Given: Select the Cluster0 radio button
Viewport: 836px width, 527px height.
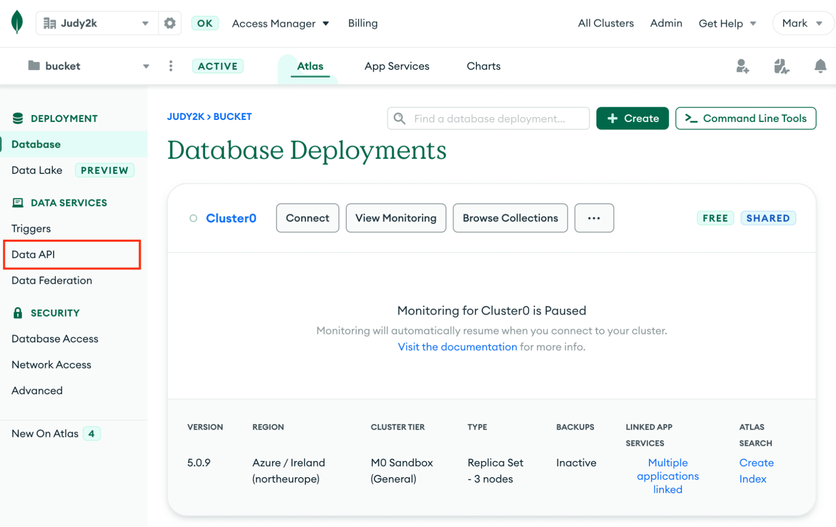Looking at the screenshot, I should (193, 217).
